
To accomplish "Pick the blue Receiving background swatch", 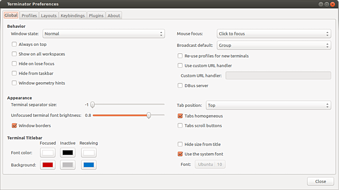I will point(89,165).
